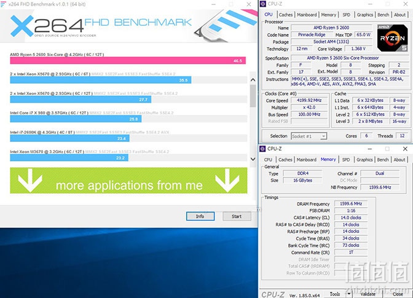Open the Socket #1 selection dropdown
The width and height of the screenshot is (413, 298).
pyautogui.click(x=309, y=136)
